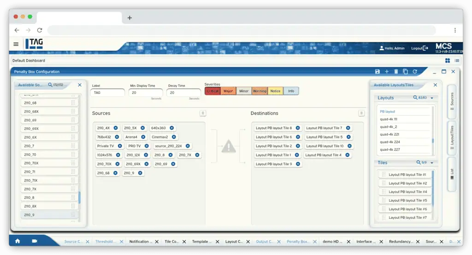Click the Available Sources list scrollbar
Screen dimensions: 472x255
(x=80, y=198)
